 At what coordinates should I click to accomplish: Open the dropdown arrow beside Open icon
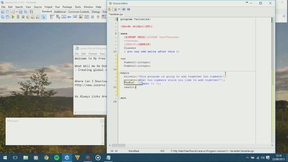17,12
